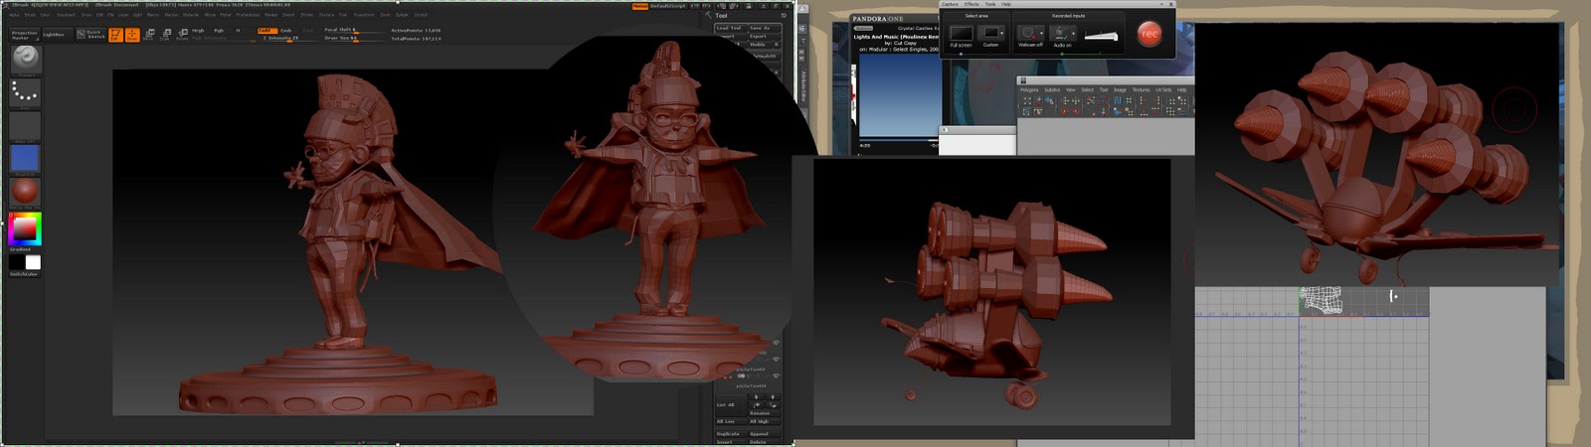Viewport: 1591px width, 447px height.
Task: Click Load Tool in Tool palette
Action: point(729,28)
